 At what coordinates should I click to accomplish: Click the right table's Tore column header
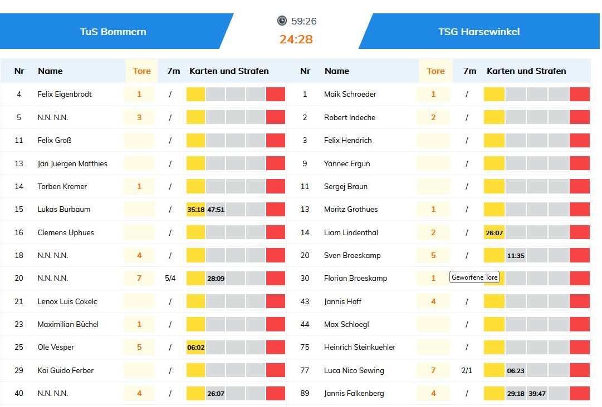[435, 71]
